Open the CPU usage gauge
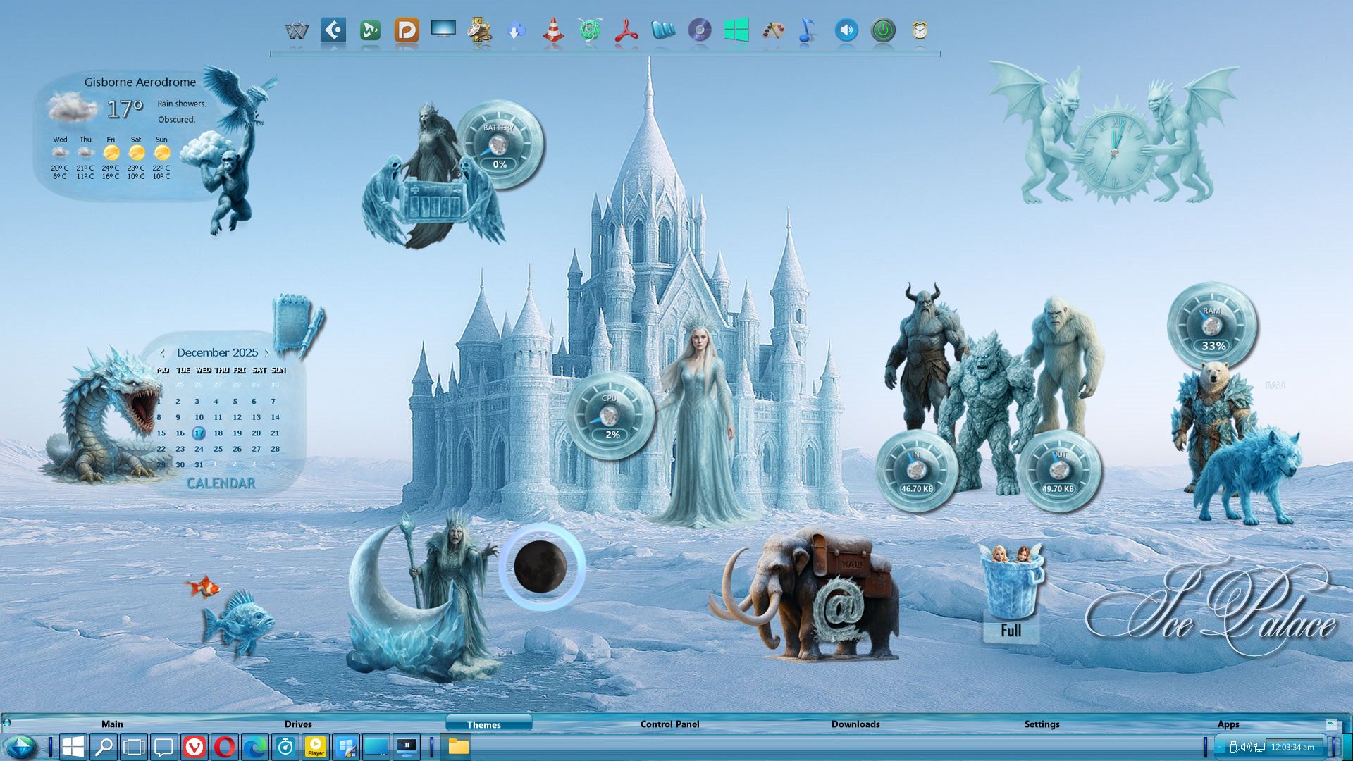 pos(610,416)
